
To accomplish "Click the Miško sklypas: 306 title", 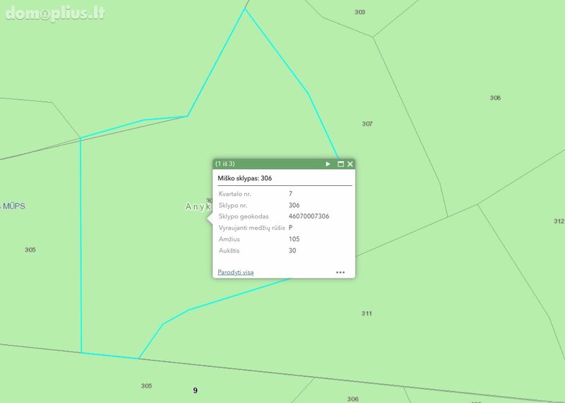I will (244, 178).
